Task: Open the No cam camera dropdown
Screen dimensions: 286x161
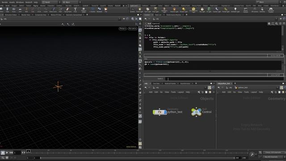Action: pos(132,29)
